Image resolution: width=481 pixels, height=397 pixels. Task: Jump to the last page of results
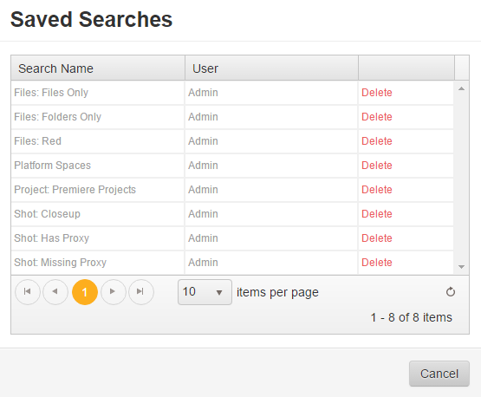coord(140,292)
